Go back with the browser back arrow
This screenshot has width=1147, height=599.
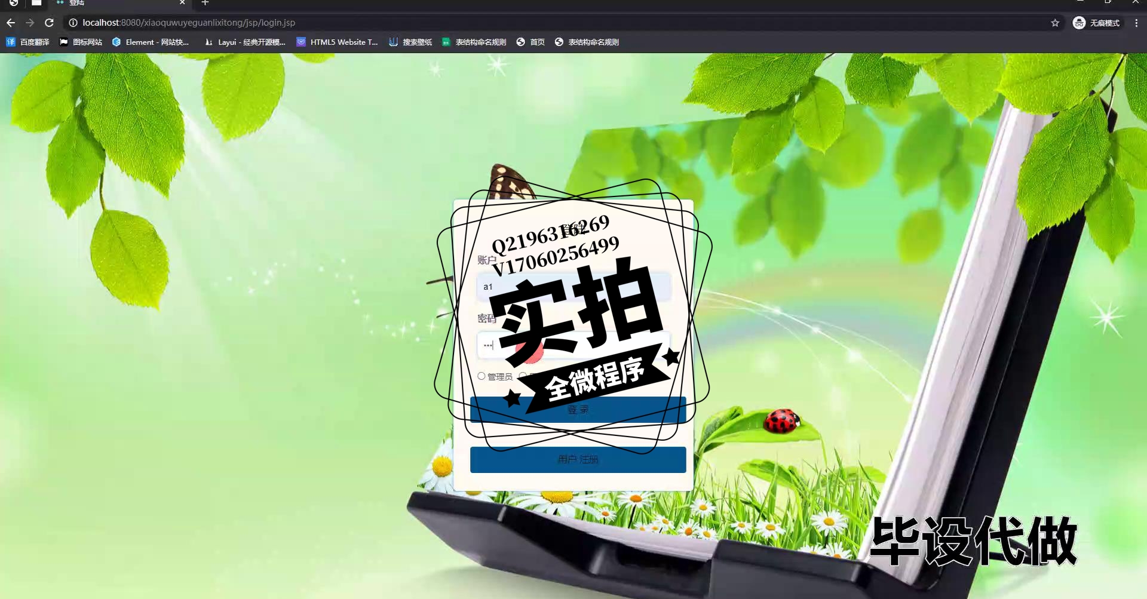click(x=11, y=23)
